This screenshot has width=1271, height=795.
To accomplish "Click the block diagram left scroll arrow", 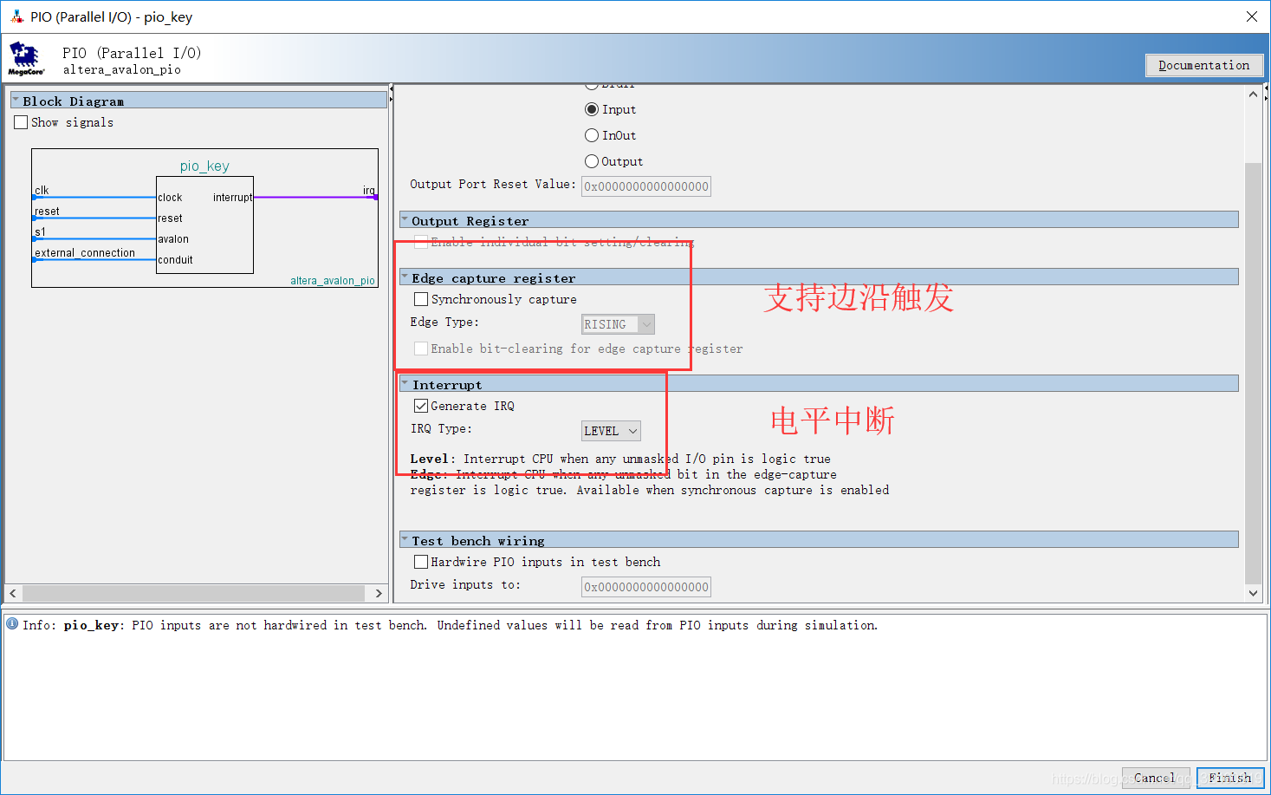I will 13,593.
